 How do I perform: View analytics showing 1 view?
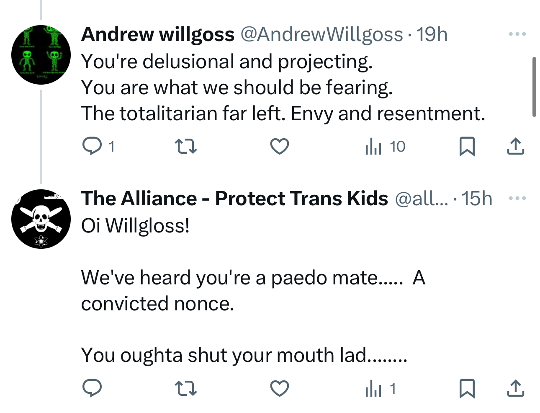pyautogui.click(x=380, y=388)
